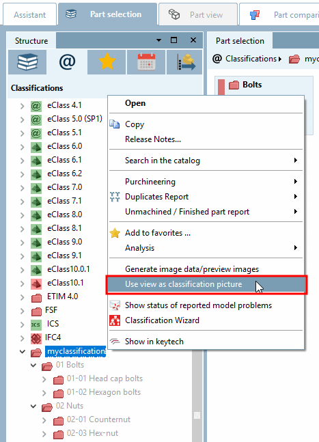
Task: Click the Duplicates Report icon
Action: click(115, 197)
